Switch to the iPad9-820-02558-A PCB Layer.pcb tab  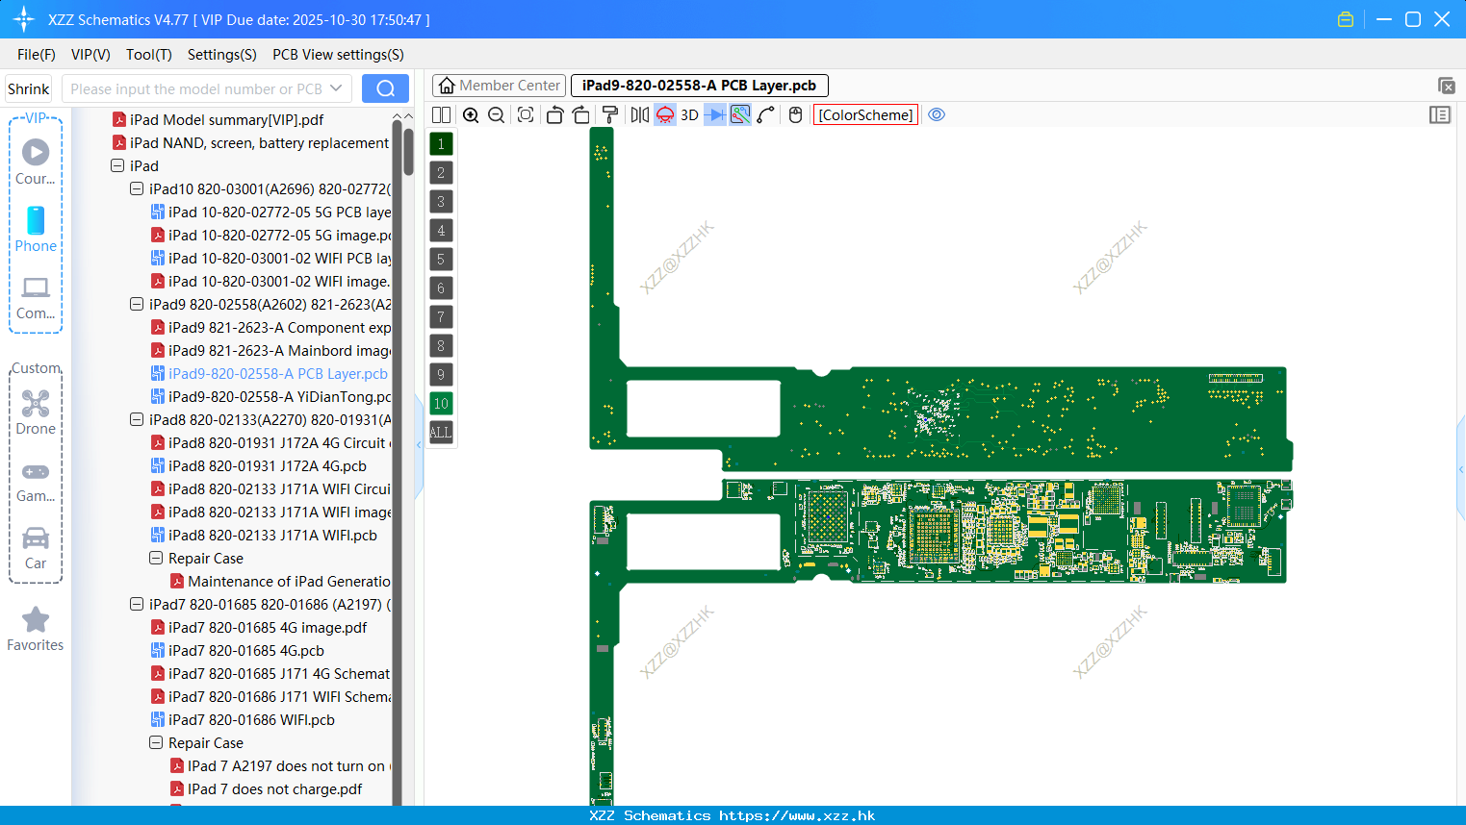(699, 86)
